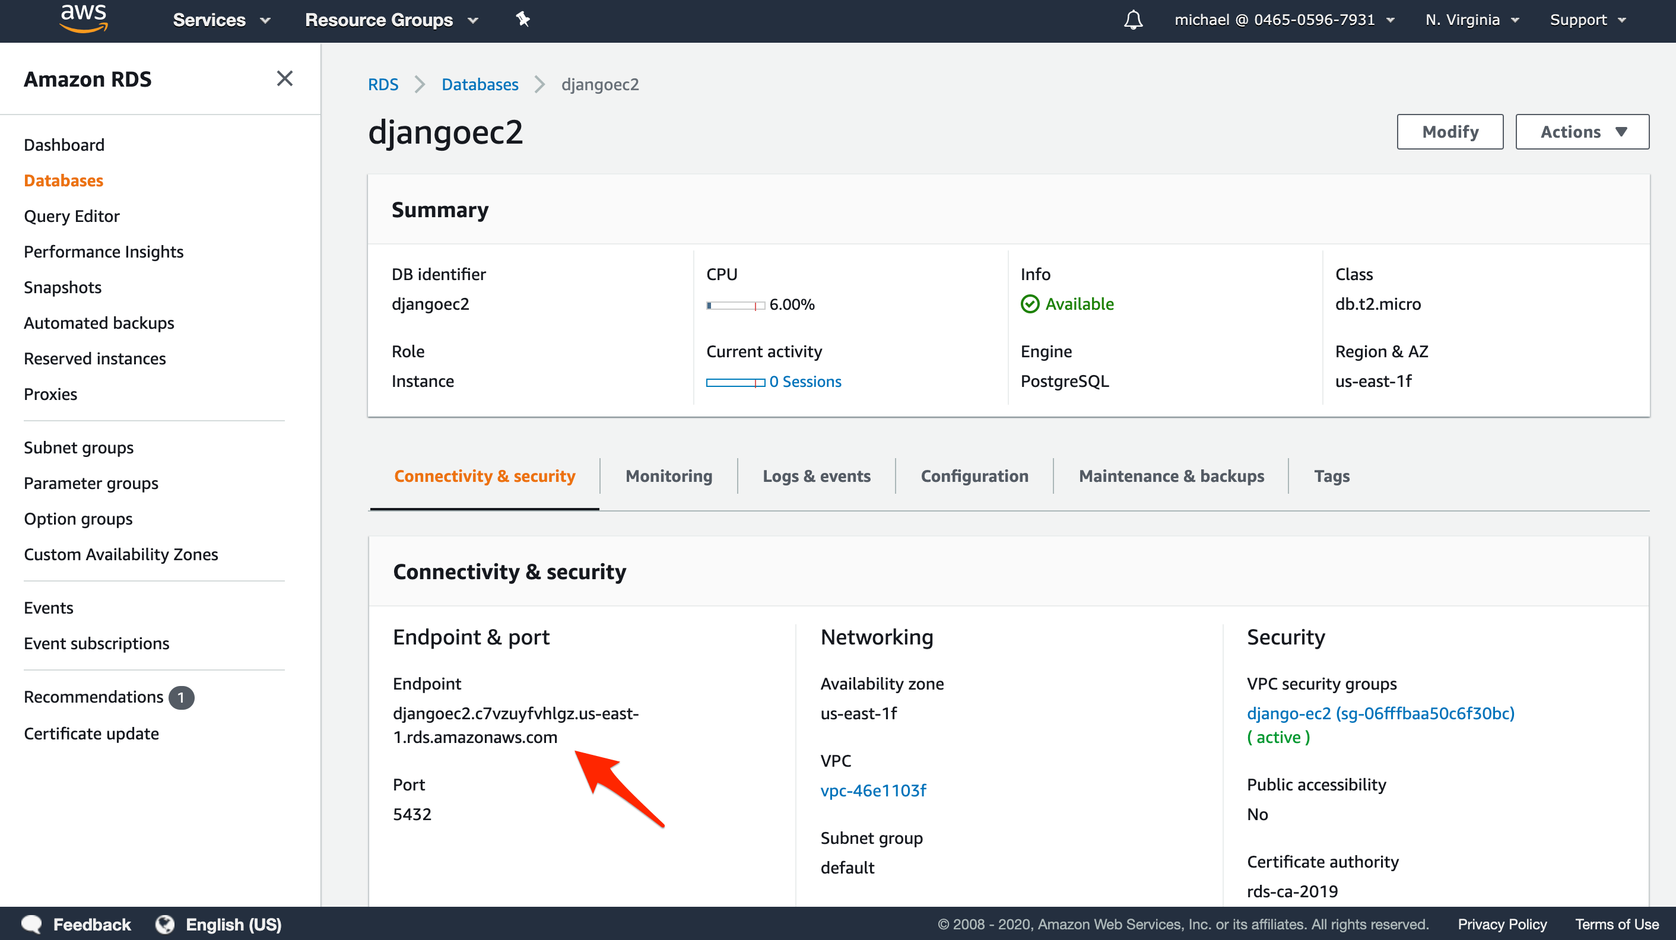Click the Feedback link in the footer

(92, 924)
